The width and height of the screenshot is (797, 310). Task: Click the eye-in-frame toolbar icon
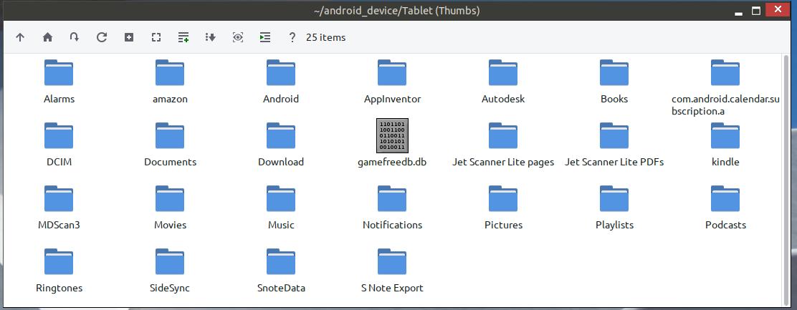click(x=238, y=37)
